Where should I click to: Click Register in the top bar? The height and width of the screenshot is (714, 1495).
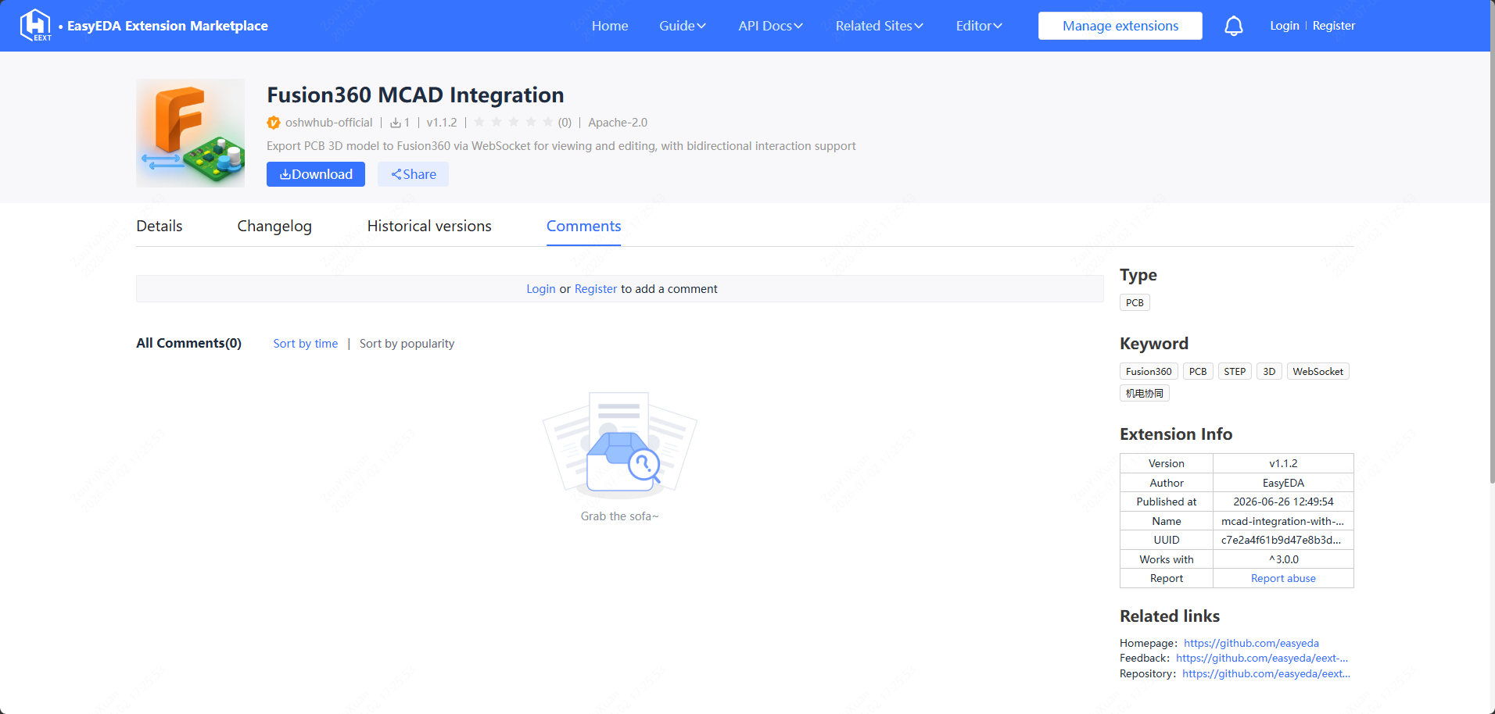(x=1333, y=26)
